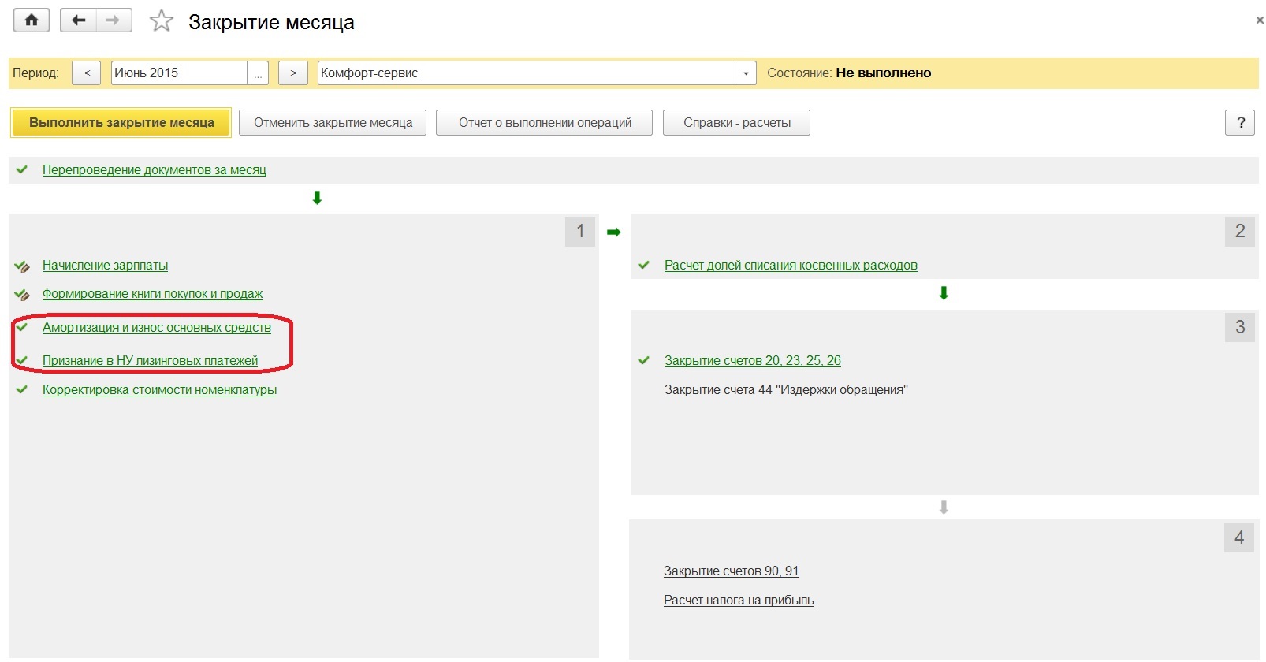Click check icon beside Закрытие счетов 20
Viewport: 1266px width, 662px height.
[644, 360]
